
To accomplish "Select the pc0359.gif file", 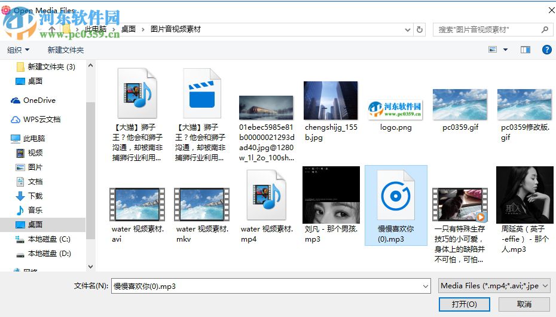I will [x=460, y=104].
